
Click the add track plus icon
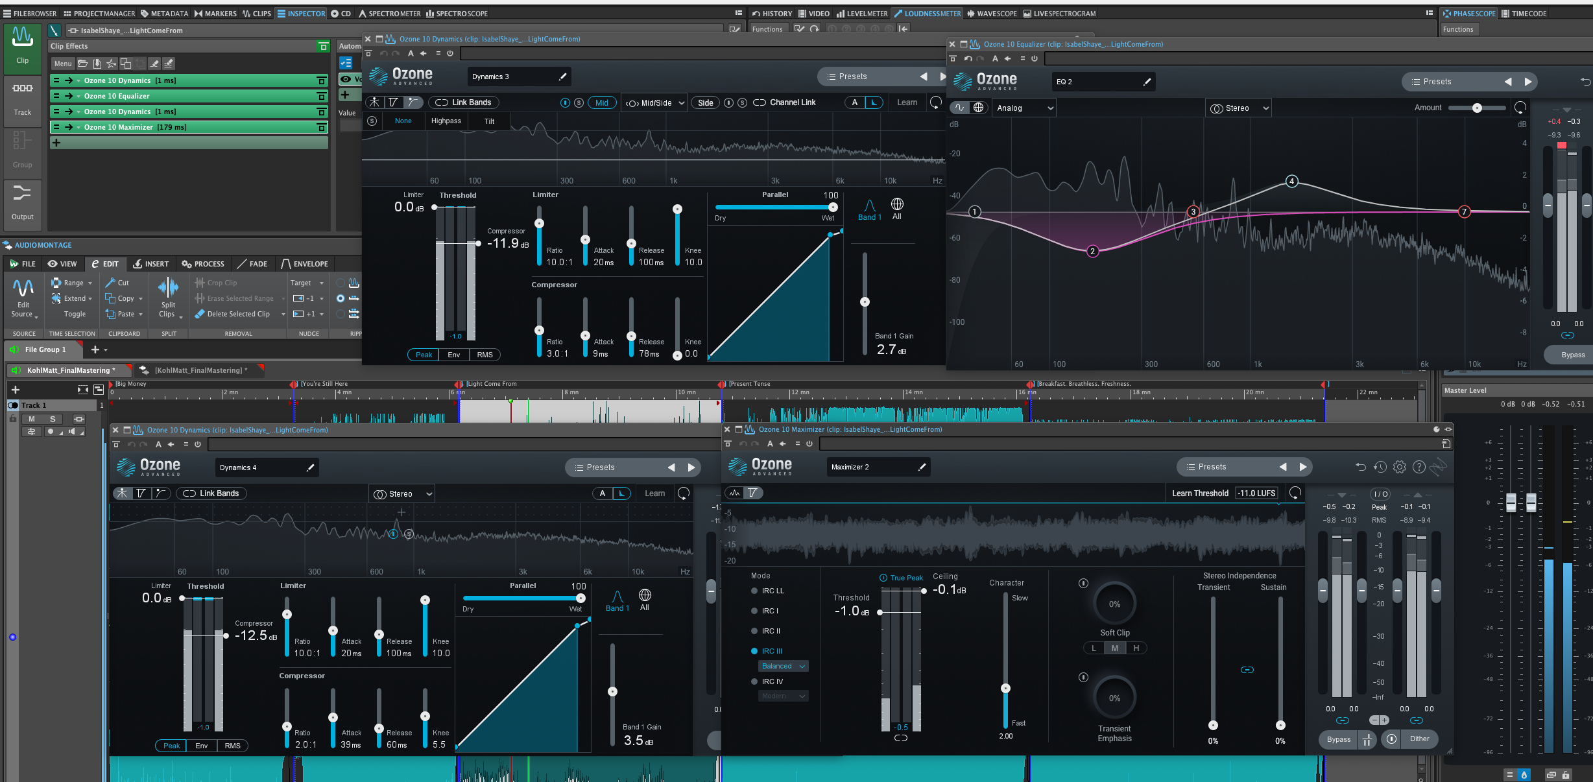click(16, 390)
